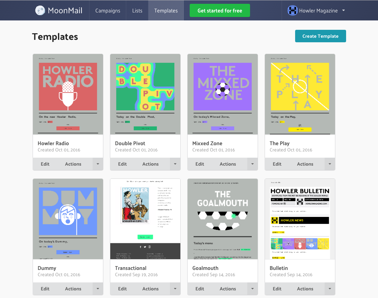Expand Mixxed Zone actions dropdown arrow
The height and width of the screenshot is (298, 378).
click(253, 164)
